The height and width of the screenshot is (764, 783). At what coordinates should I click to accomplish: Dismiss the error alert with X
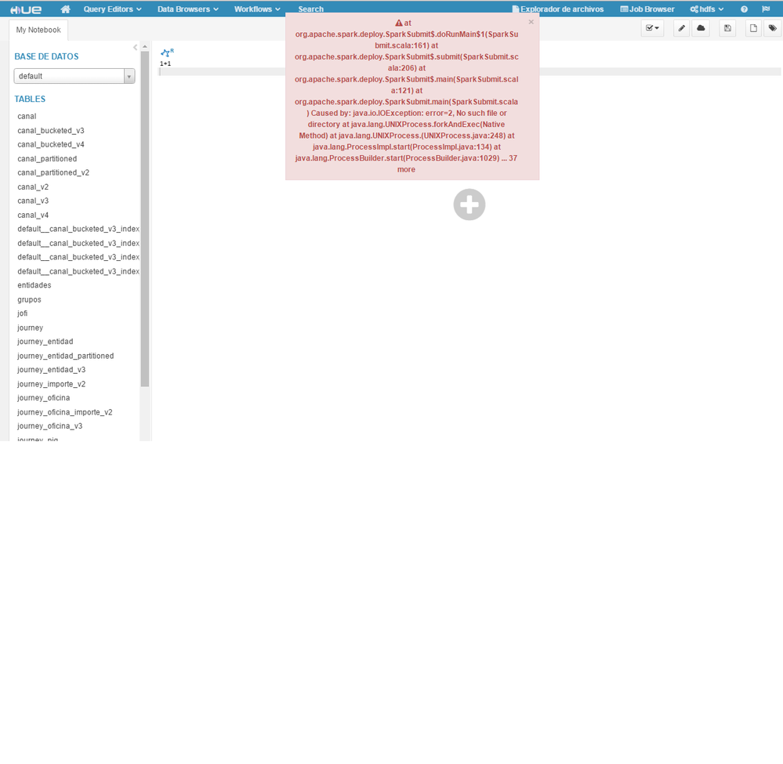point(531,22)
